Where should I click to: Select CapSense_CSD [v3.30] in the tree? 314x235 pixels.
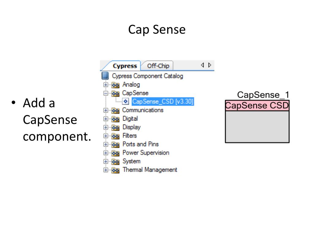tap(163, 102)
